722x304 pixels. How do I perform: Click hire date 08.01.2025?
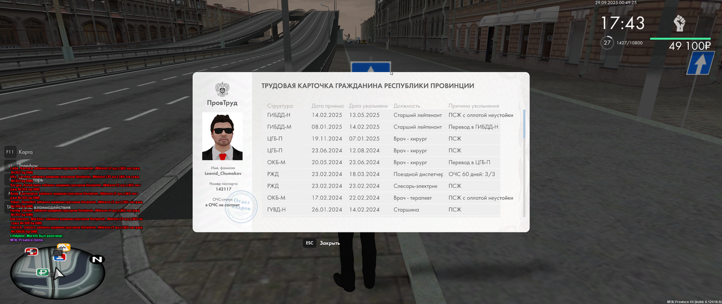pos(327,127)
